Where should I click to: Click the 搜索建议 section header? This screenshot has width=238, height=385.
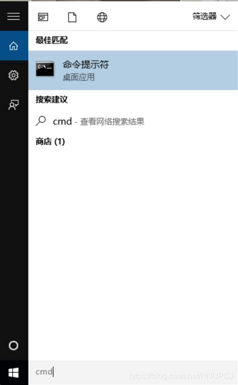pos(52,100)
